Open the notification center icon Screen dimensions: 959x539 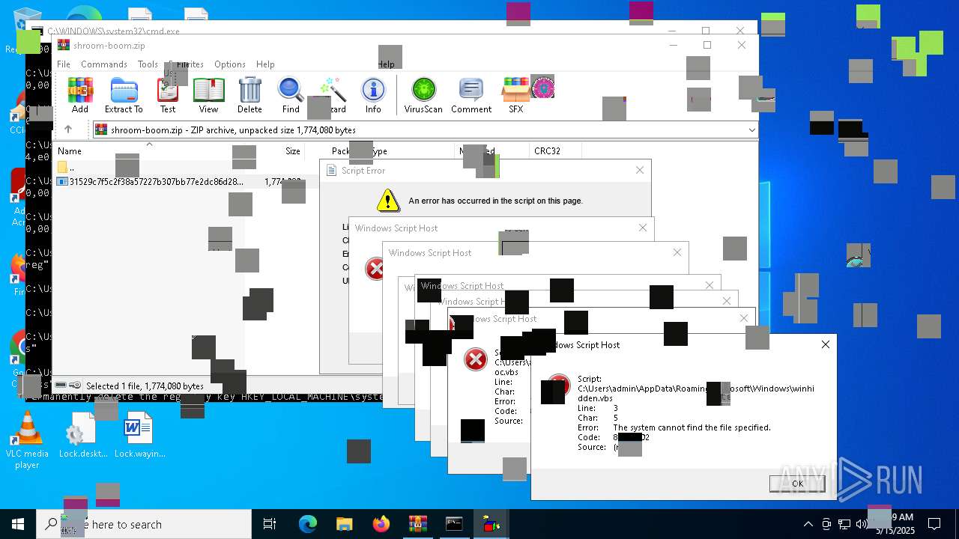click(x=934, y=524)
